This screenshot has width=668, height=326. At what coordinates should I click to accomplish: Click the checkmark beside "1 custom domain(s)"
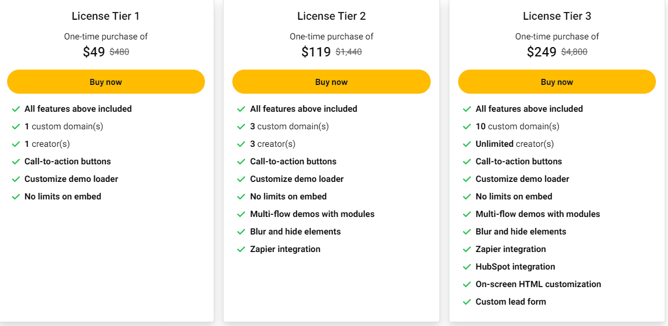(x=16, y=126)
